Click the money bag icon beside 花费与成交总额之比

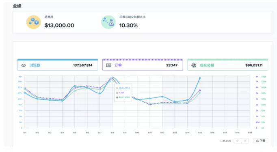[108, 22]
